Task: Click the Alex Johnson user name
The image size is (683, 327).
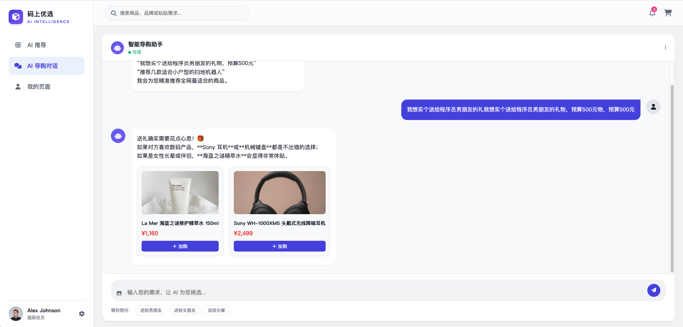Action: pos(44,310)
